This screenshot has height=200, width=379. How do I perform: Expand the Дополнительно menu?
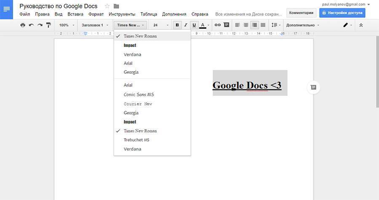click(x=303, y=25)
